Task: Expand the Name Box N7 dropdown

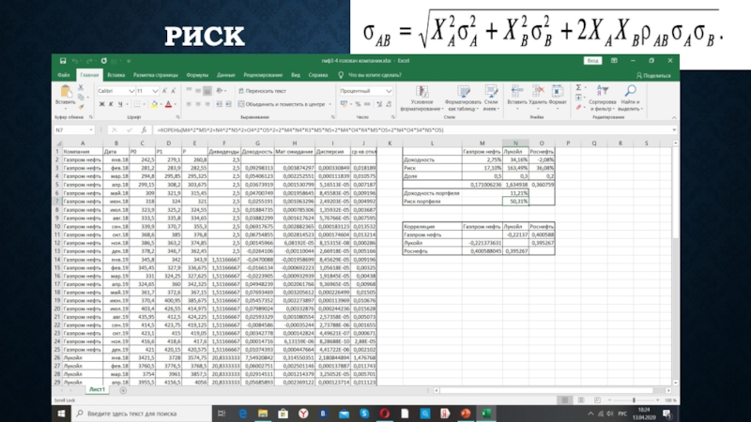Action: 90,129
